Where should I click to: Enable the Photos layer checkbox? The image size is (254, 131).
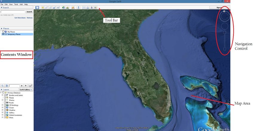point(5,100)
